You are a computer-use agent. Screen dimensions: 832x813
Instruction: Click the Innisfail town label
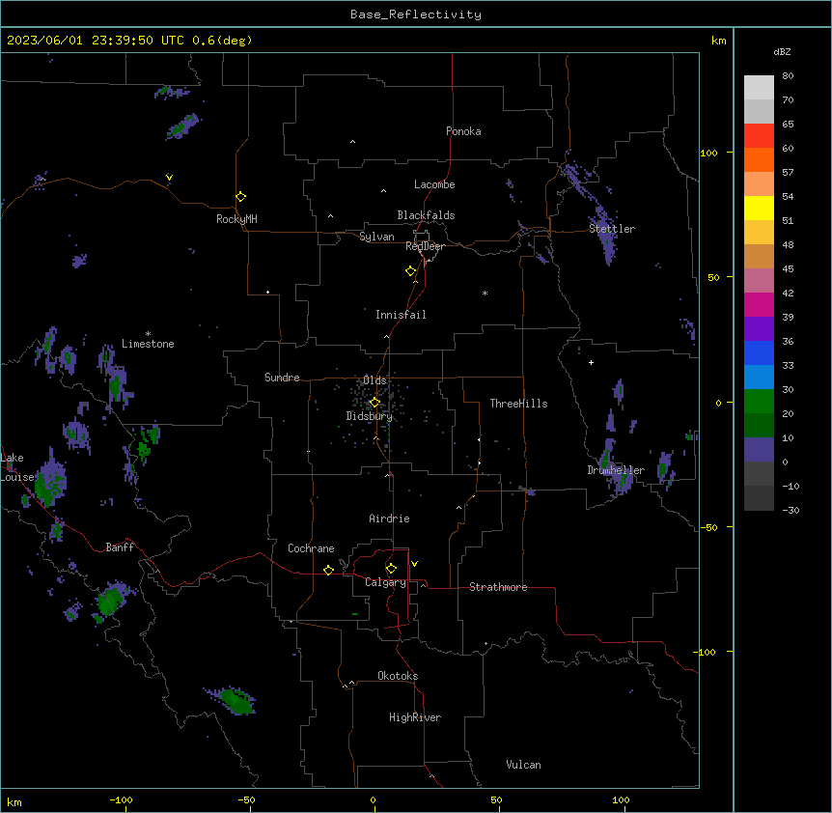(401, 315)
